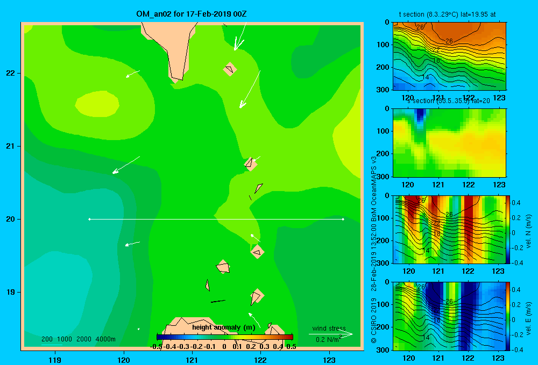Click the 'height anomaly (m)' label
The image size is (538, 365).
(224, 327)
